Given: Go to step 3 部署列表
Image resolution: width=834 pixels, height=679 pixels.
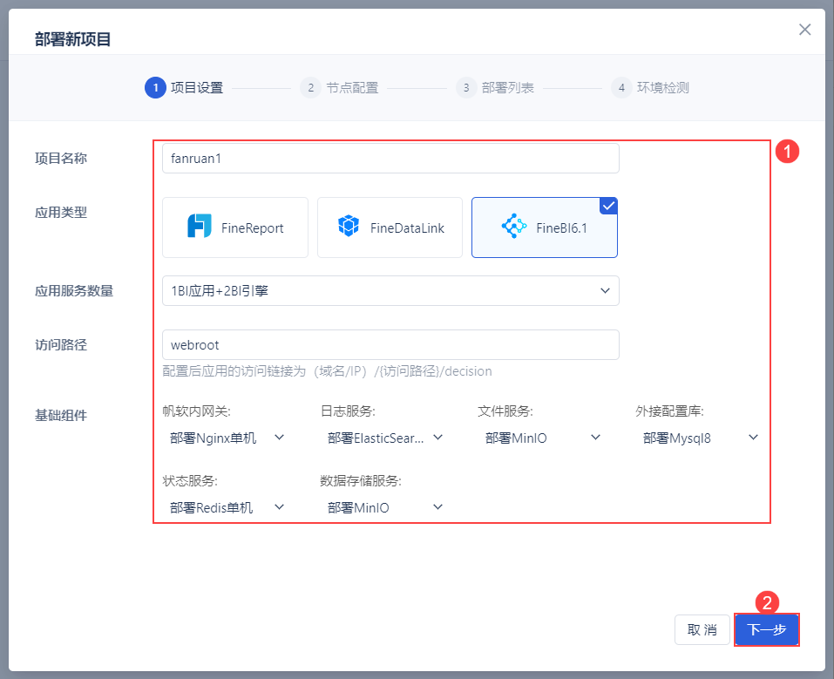Looking at the screenshot, I should 495,88.
